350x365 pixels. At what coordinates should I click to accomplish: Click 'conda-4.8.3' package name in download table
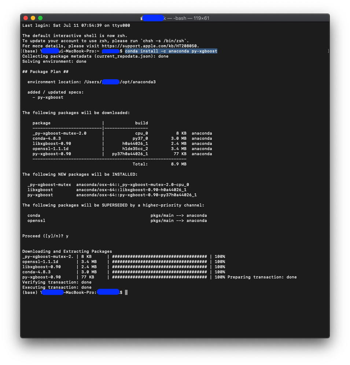tap(47, 138)
